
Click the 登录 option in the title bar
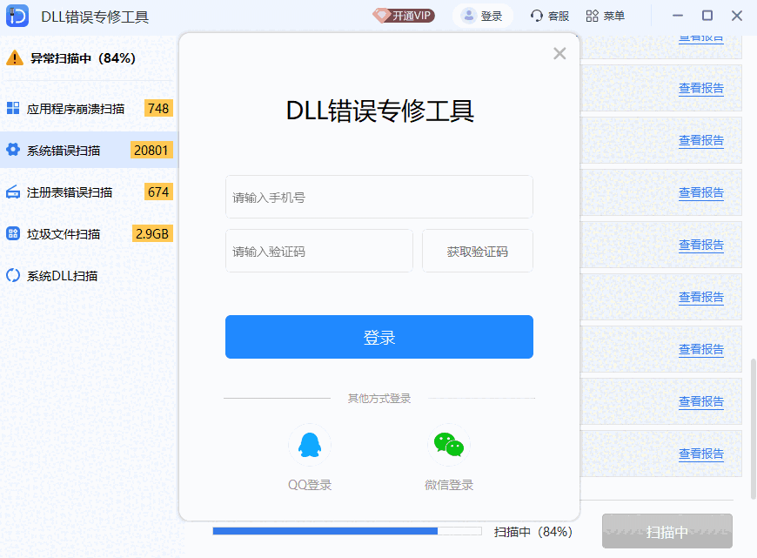(x=482, y=15)
